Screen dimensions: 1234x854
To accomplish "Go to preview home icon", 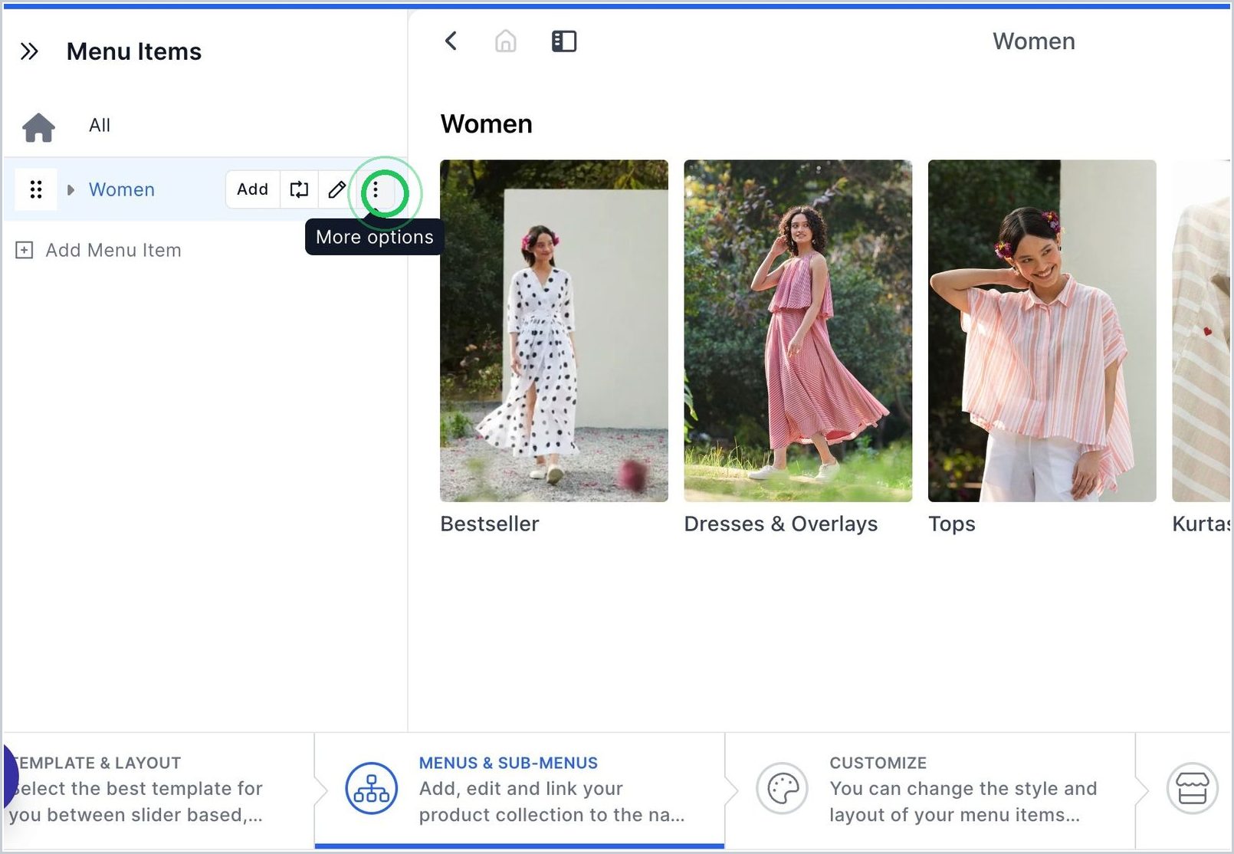I will [505, 41].
